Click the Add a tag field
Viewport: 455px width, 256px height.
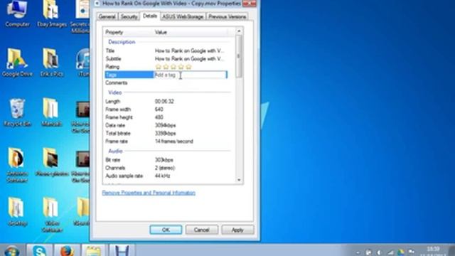point(191,75)
